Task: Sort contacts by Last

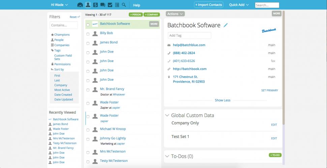Action: (57, 80)
